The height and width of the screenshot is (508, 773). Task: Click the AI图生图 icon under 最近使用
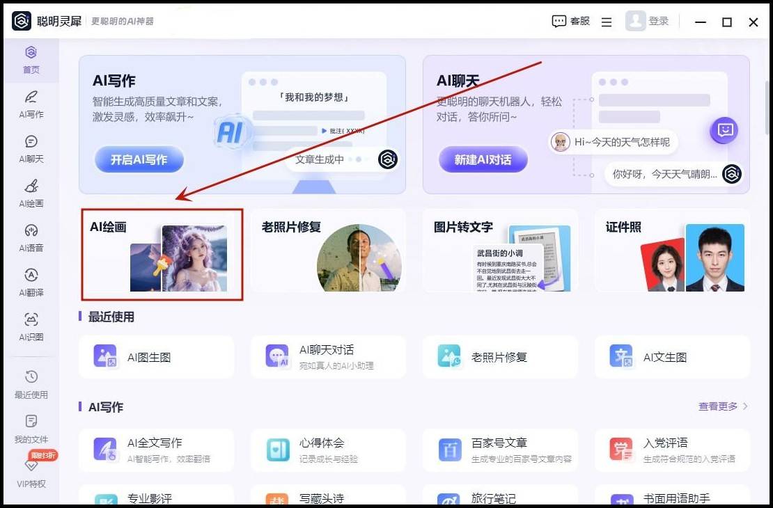[x=105, y=357]
